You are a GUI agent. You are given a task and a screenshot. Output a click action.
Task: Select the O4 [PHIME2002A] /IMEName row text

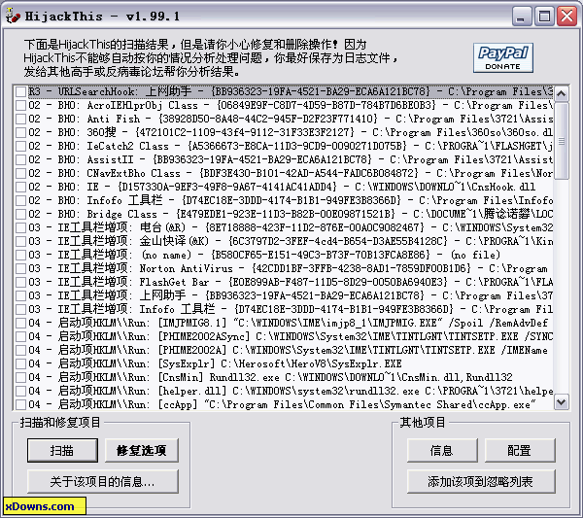[x=289, y=350]
